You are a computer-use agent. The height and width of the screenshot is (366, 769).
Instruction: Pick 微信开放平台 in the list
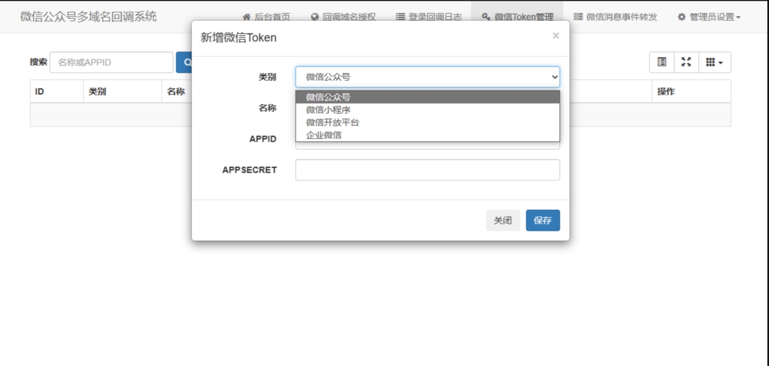tap(428, 122)
